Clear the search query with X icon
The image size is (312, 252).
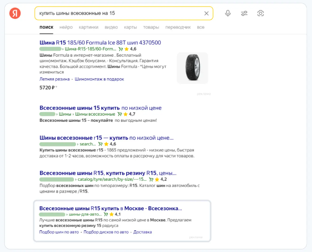(x=206, y=13)
